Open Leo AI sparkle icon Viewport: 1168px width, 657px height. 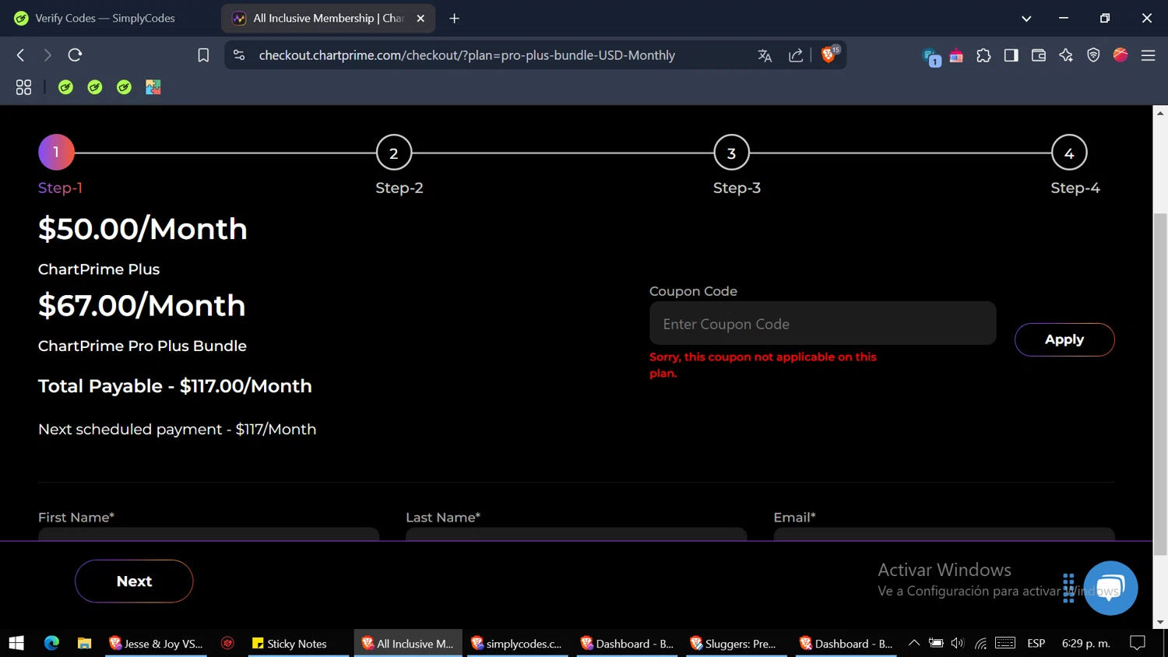tap(1066, 55)
